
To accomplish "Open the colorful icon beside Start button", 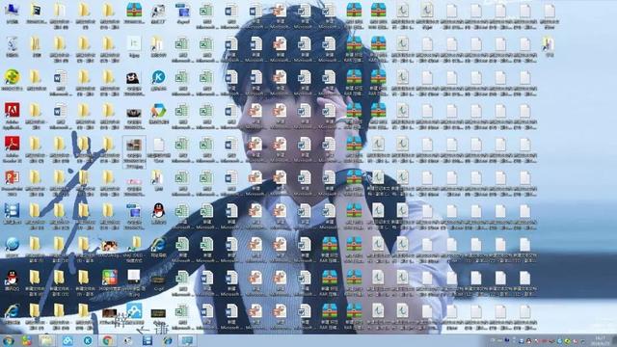I will coord(27,340).
